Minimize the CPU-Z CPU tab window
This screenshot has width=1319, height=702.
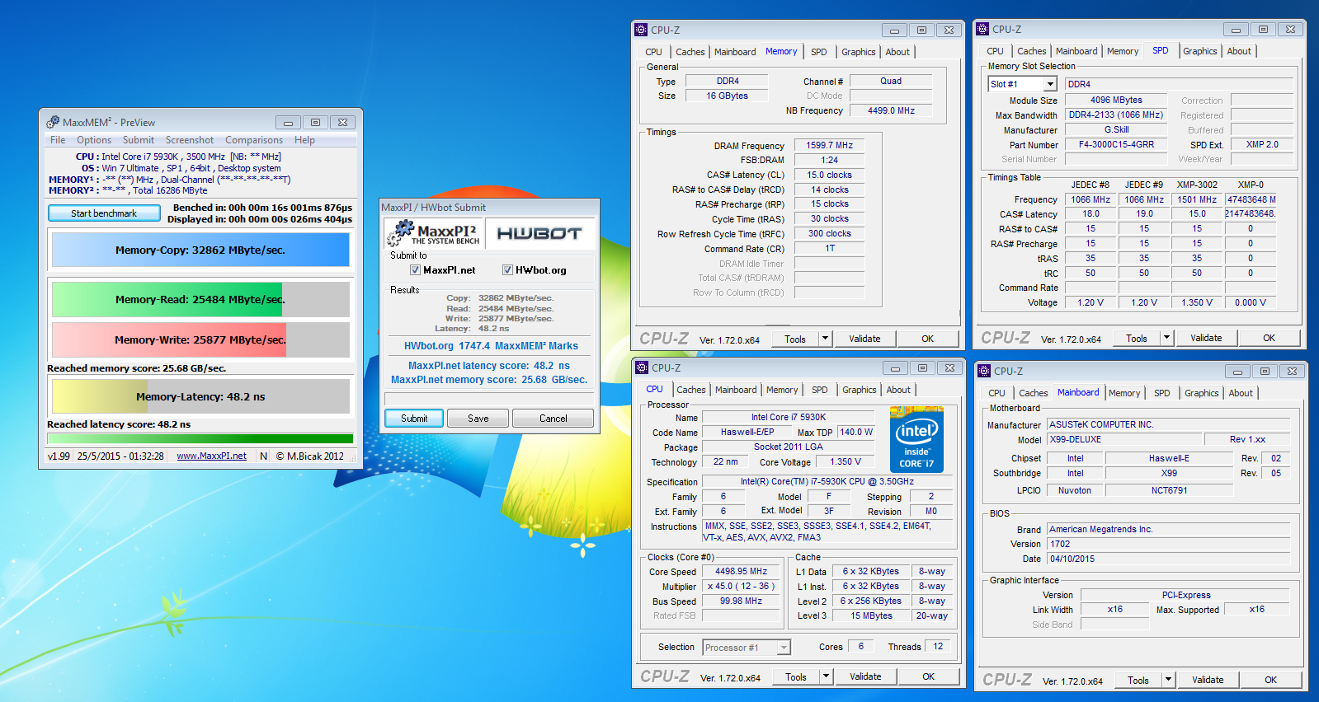coord(895,367)
